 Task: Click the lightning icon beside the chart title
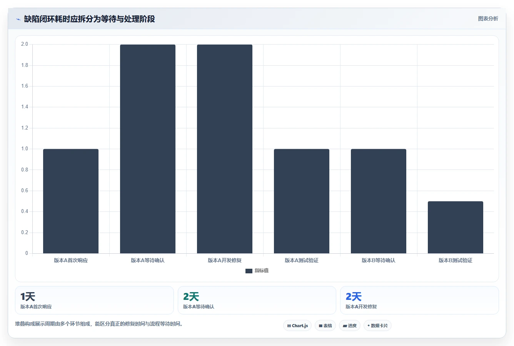click(x=18, y=19)
